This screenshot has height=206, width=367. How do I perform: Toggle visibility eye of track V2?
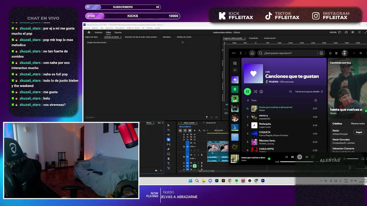coord(194,140)
